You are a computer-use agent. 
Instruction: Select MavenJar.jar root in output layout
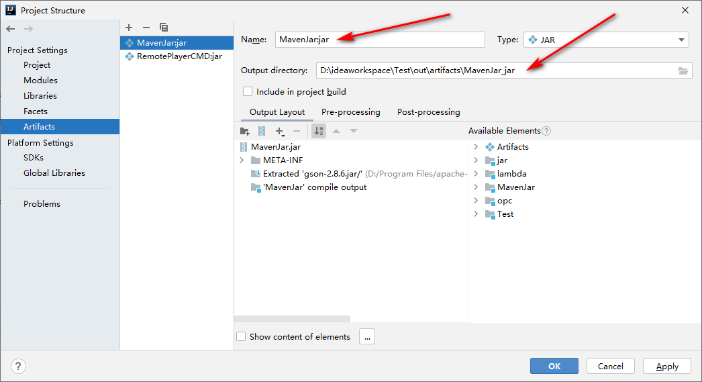tap(270, 147)
